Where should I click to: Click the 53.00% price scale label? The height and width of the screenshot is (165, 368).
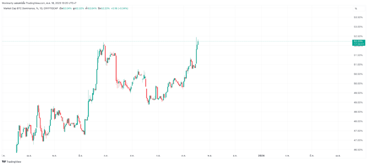[358, 27]
